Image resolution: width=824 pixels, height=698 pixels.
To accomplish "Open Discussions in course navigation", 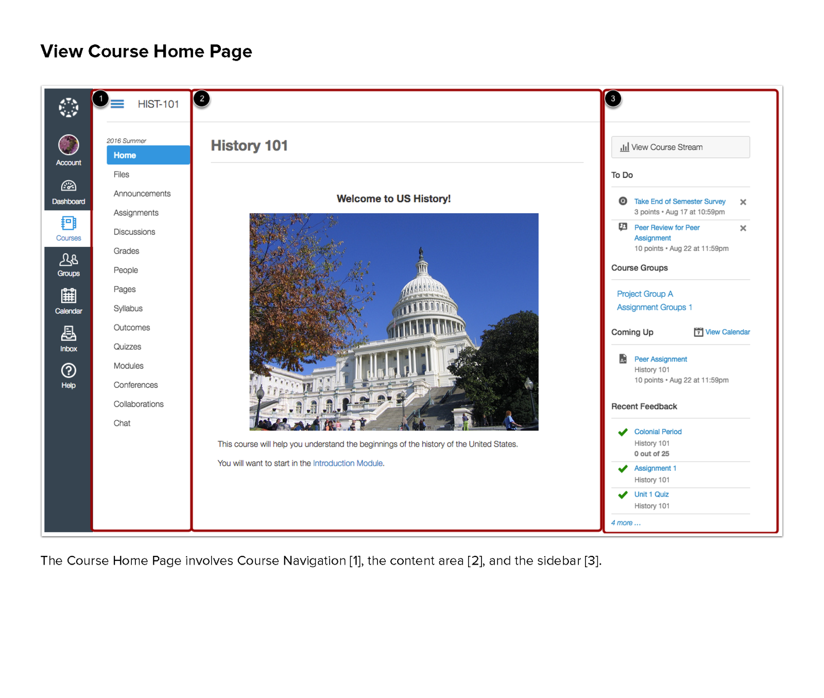I will point(134,232).
